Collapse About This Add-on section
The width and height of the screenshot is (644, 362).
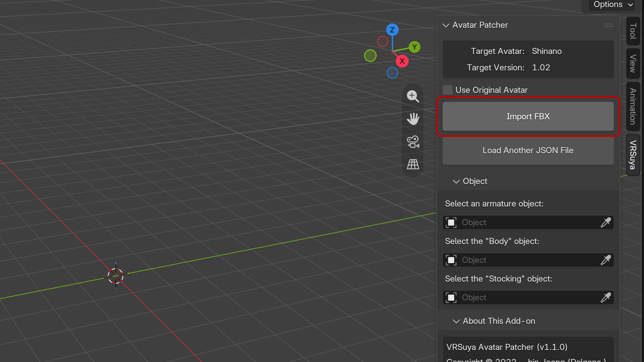pos(456,321)
